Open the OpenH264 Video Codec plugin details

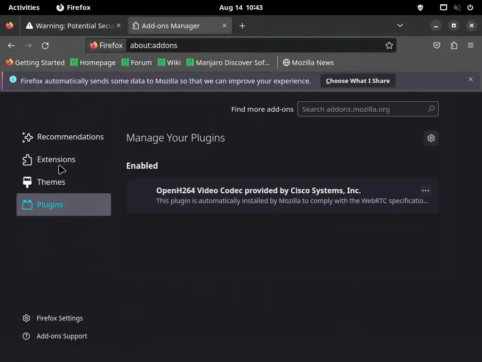[282, 196]
